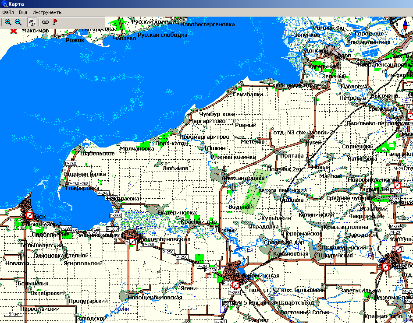413x323 pixels.
Task: Toggle the pressed tracking mode toolbar button
Action: tap(31, 22)
